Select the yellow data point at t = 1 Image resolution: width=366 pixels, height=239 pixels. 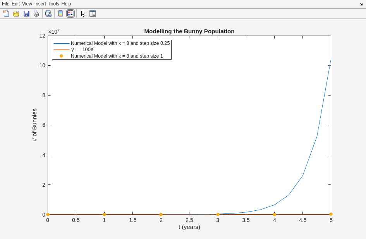104,214
